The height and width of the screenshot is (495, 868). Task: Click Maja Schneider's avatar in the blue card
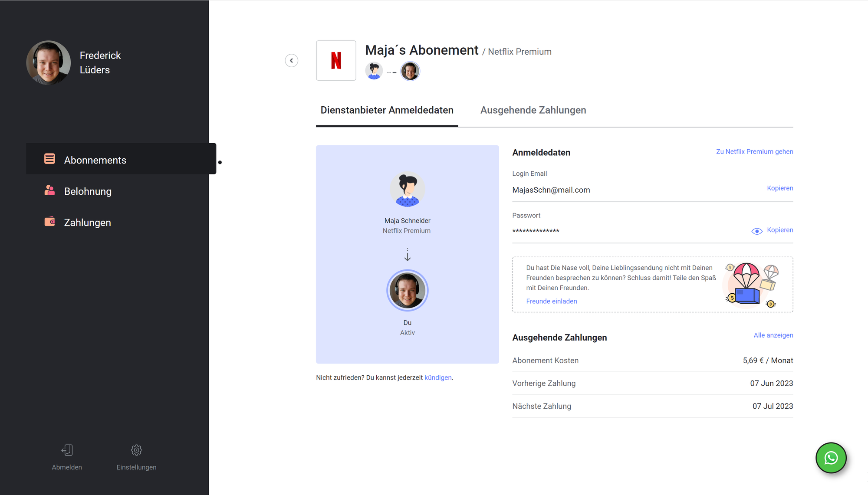click(x=407, y=190)
